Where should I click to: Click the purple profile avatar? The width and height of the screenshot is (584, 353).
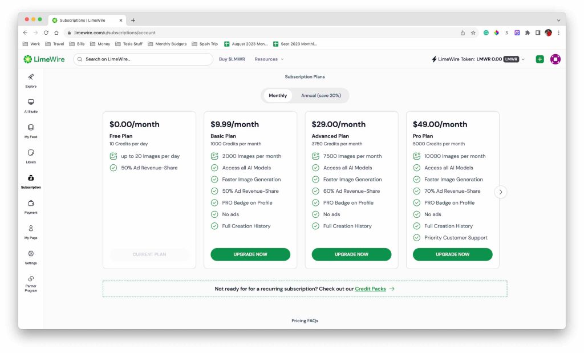[x=555, y=59]
